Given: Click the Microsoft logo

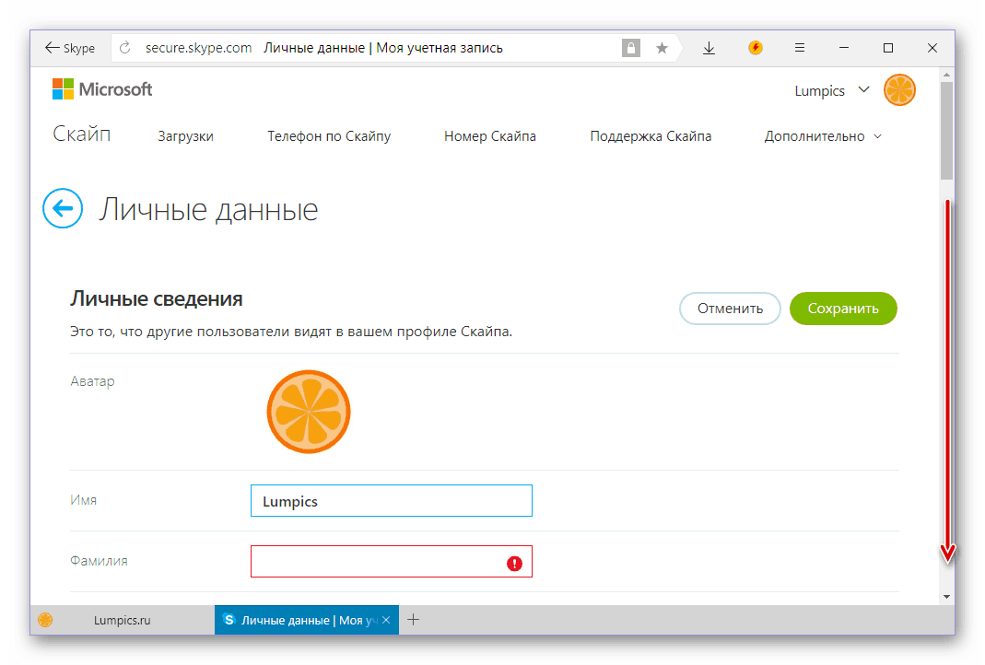Looking at the screenshot, I should (x=102, y=89).
